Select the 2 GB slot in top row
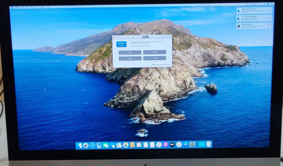 point(130,53)
